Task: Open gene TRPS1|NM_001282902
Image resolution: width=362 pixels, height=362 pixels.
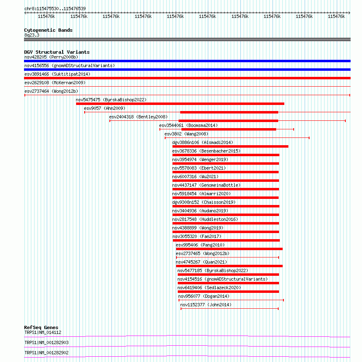Action: tap(47, 353)
